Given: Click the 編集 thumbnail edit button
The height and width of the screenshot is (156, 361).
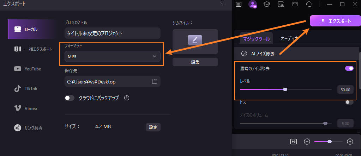Looking at the screenshot, I should click(195, 62).
